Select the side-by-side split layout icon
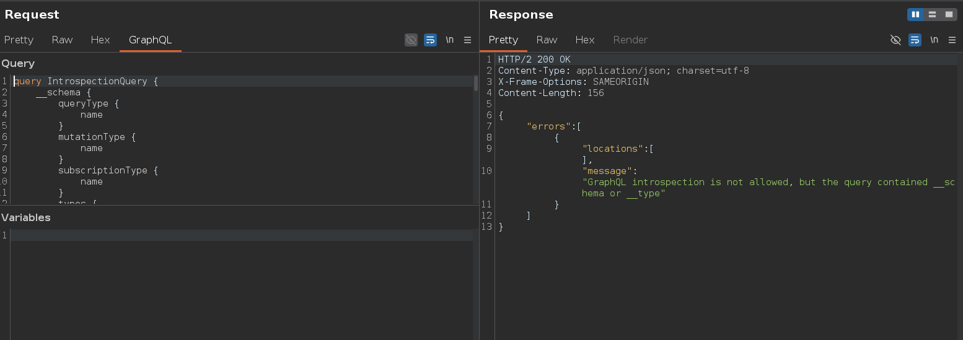This screenshot has height=340, width=963. 915,14
